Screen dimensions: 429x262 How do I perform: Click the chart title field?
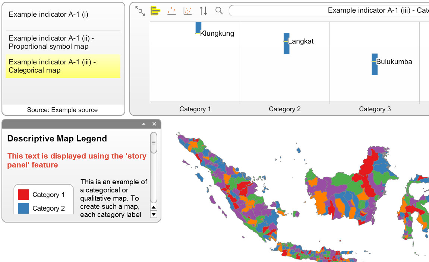pyautogui.click(x=329, y=11)
